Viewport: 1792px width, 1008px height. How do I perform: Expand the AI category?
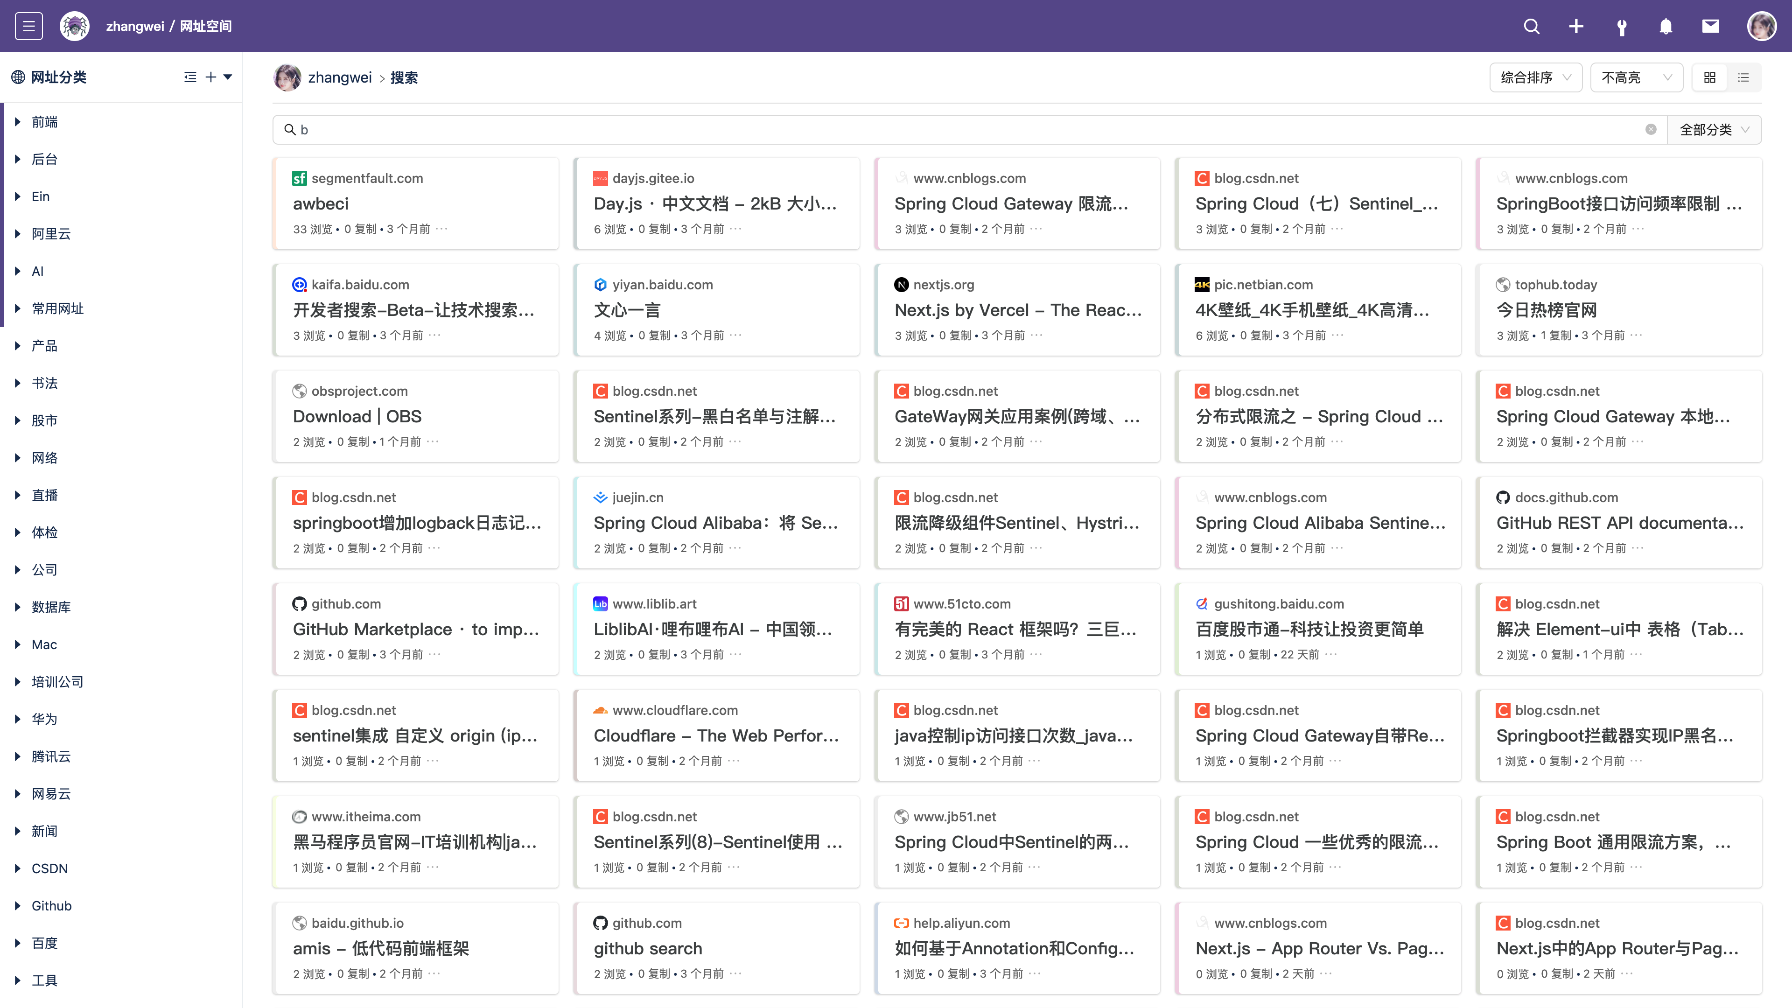click(x=17, y=271)
